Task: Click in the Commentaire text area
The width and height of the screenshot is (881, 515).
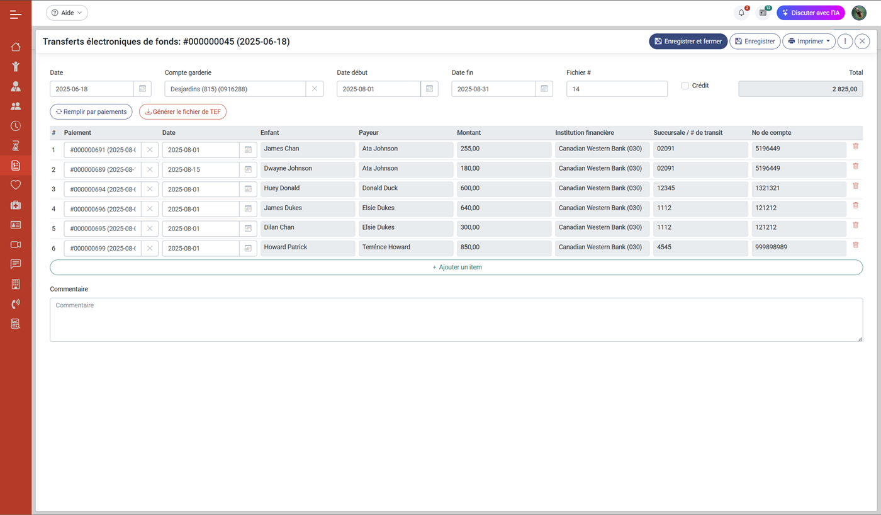Action: coord(456,320)
